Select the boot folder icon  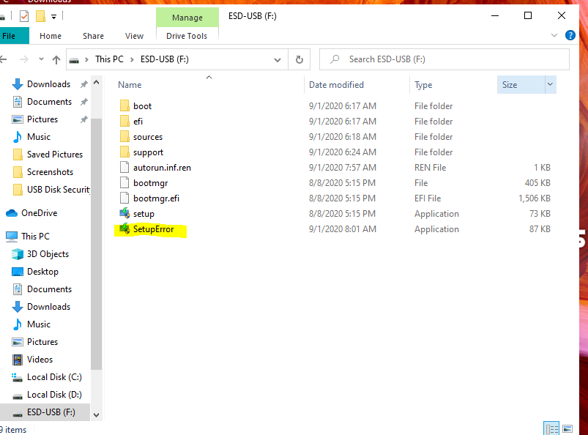(x=124, y=106)
